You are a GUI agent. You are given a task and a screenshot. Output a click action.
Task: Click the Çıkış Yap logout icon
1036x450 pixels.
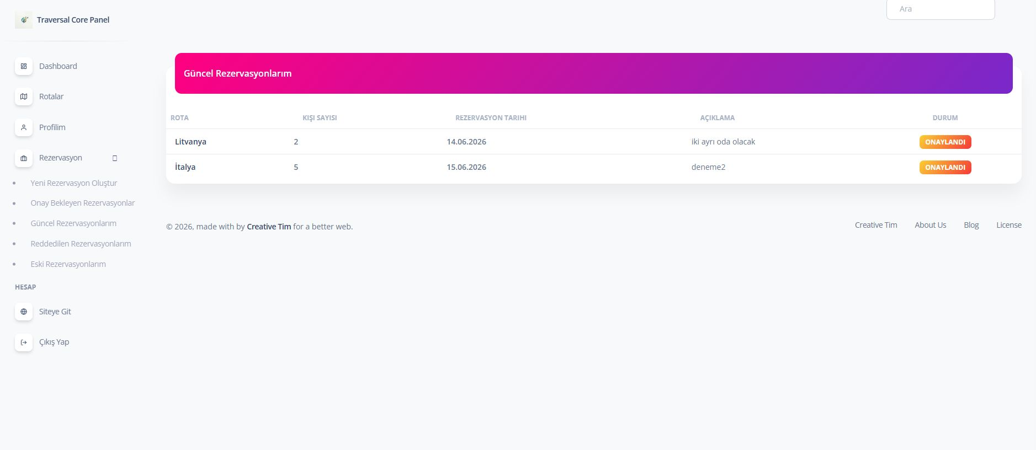[x=24, y=342]
